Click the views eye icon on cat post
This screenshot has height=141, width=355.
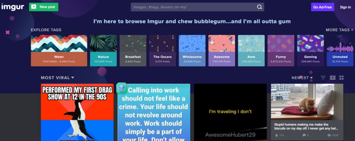click(329, 135)
